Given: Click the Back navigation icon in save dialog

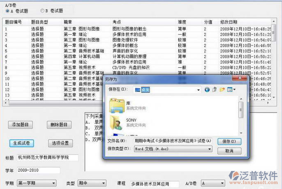Looking at the screenshot, I should pos(207,89).
